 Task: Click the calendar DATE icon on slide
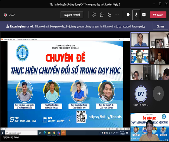tap(45, 119)
